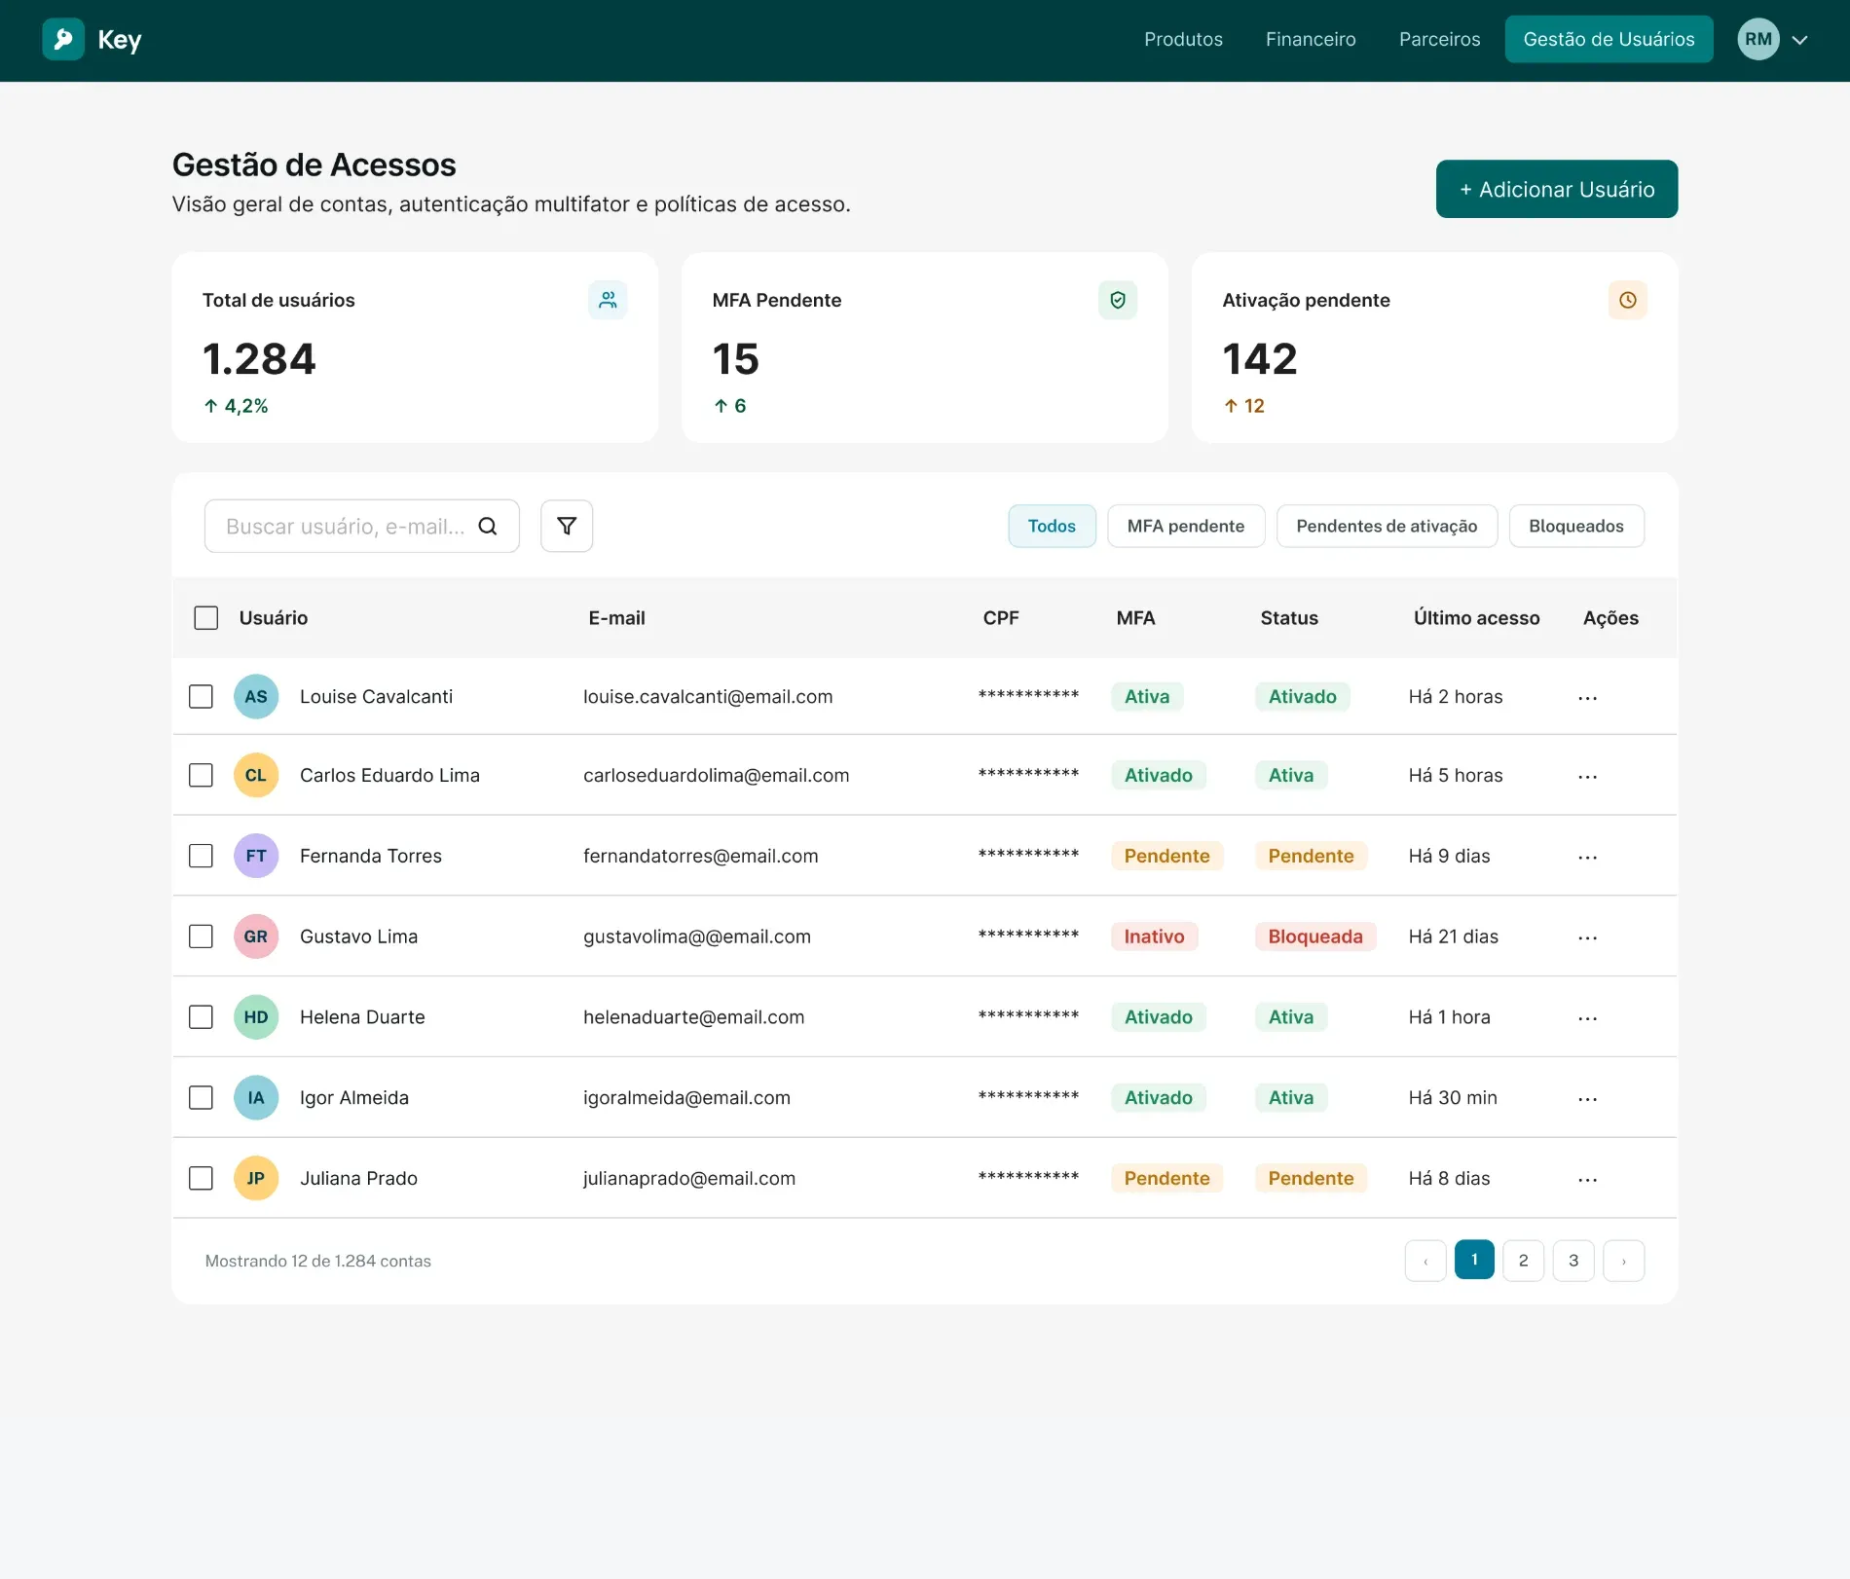Click the search magnifier icon

(488, 526)
